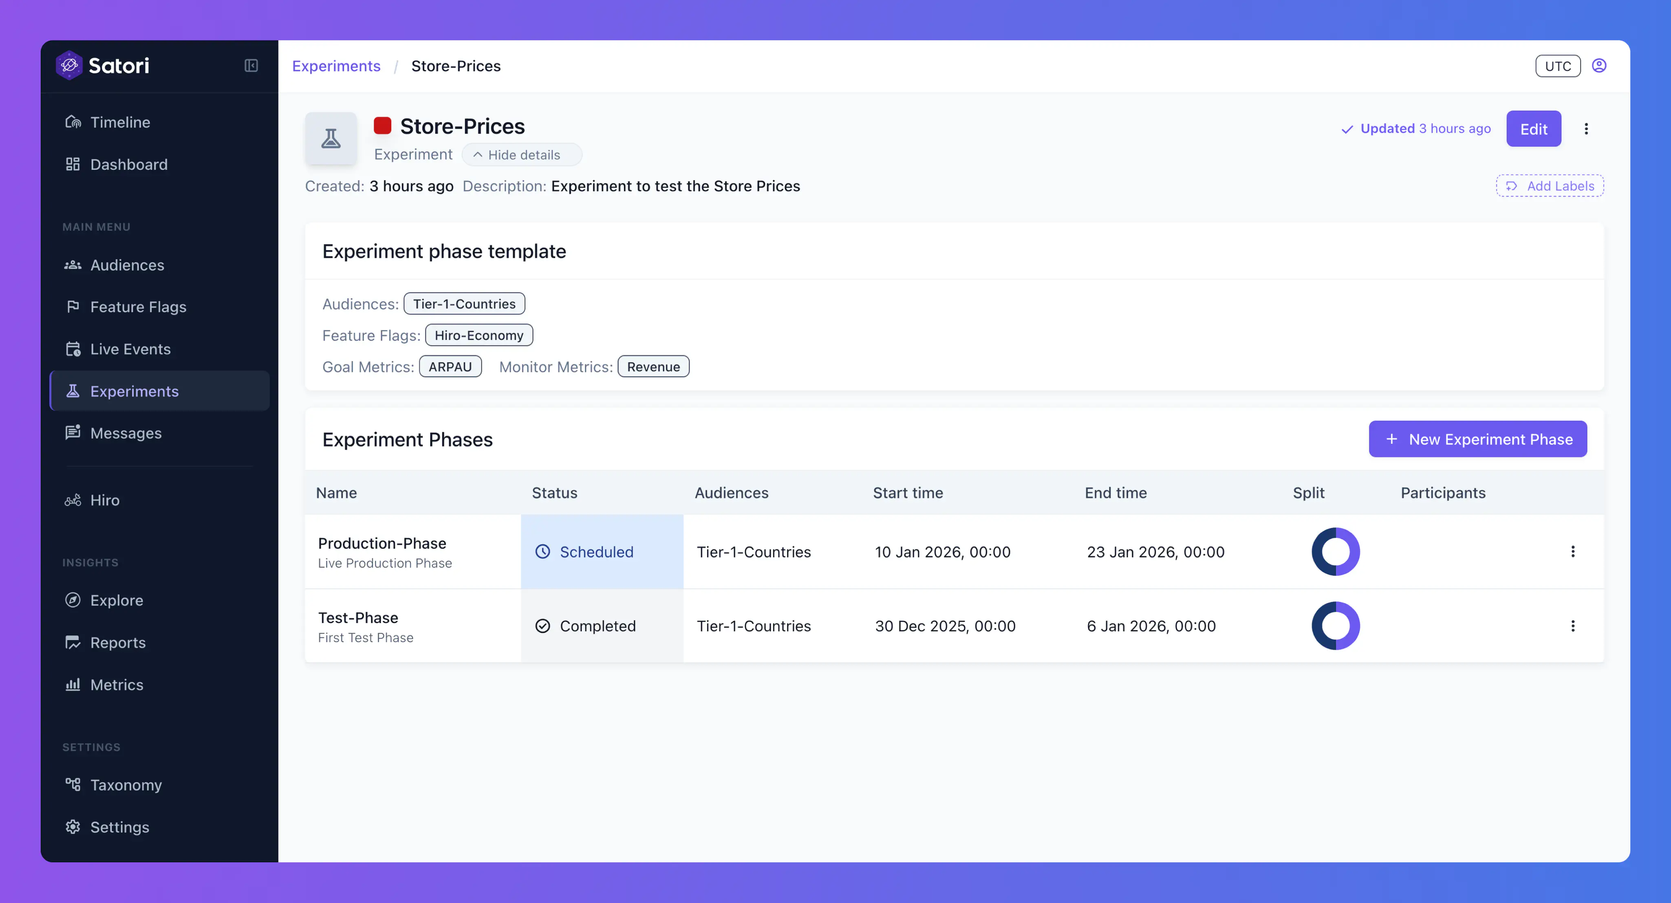The image size is (1671, 903).
Task: Open Test-Phase row actions menu
Action: pos(1572,626)
